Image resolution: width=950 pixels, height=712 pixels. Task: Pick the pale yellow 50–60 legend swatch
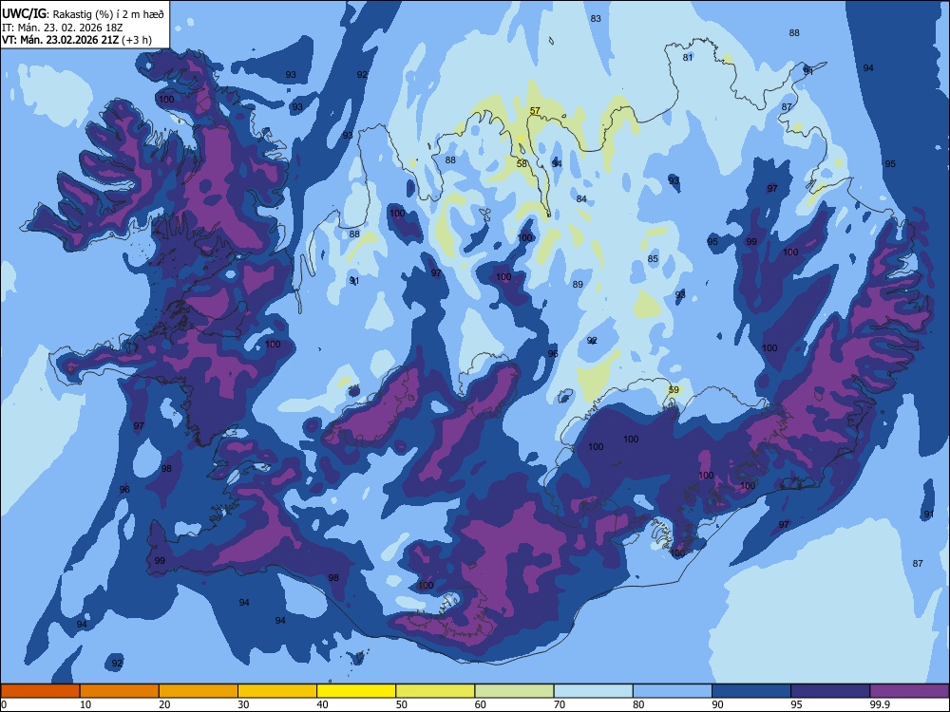[435, 691]
